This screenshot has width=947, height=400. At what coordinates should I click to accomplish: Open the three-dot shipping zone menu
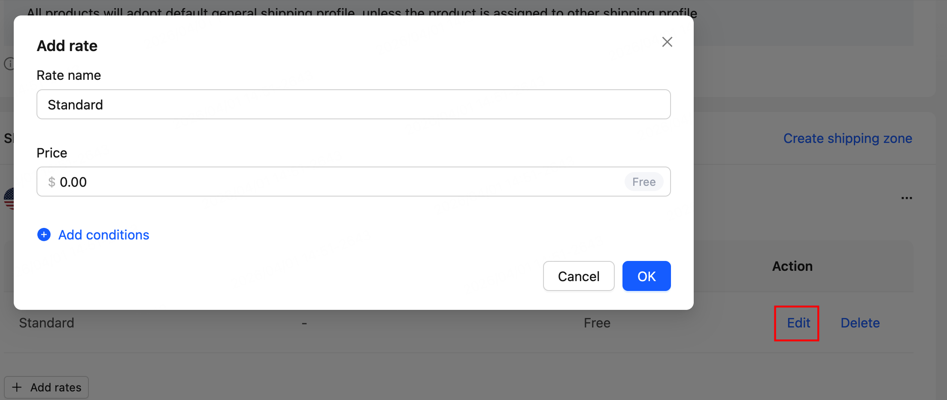[906, 198]
